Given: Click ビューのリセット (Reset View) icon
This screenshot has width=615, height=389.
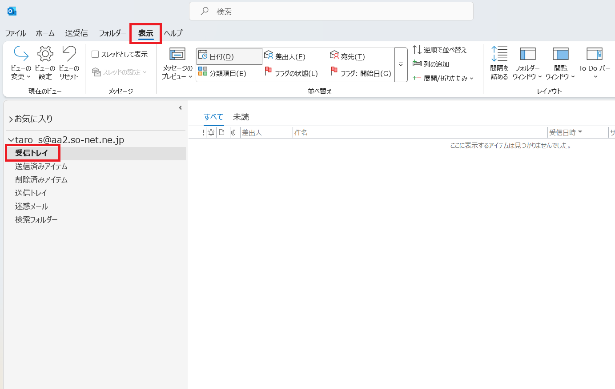Looking at the screenshot, I should tap(69, 54).
